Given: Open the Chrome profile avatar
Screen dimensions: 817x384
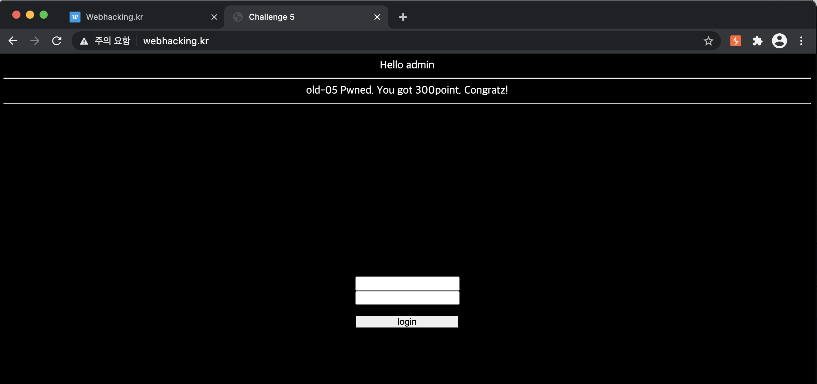Looking at the screenshot, I should click(x=779, y=41).
